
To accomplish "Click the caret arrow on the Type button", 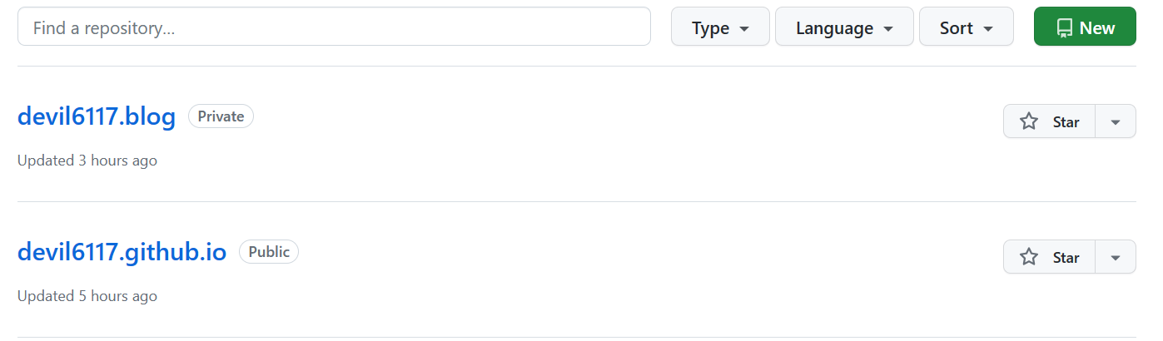I will 744,28.
